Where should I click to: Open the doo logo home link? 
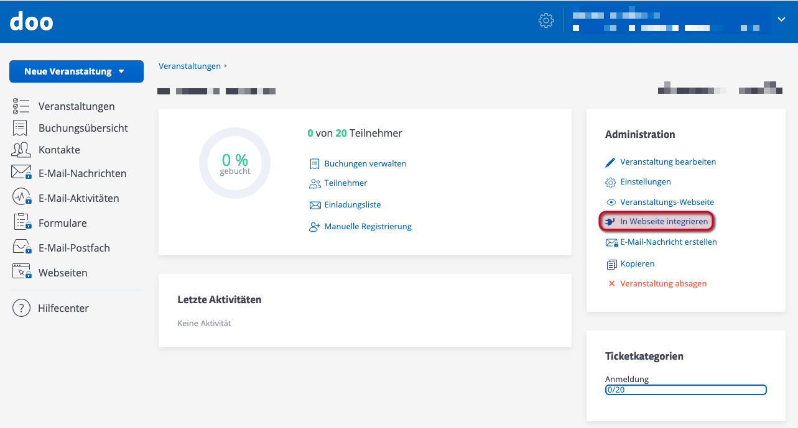32,22
